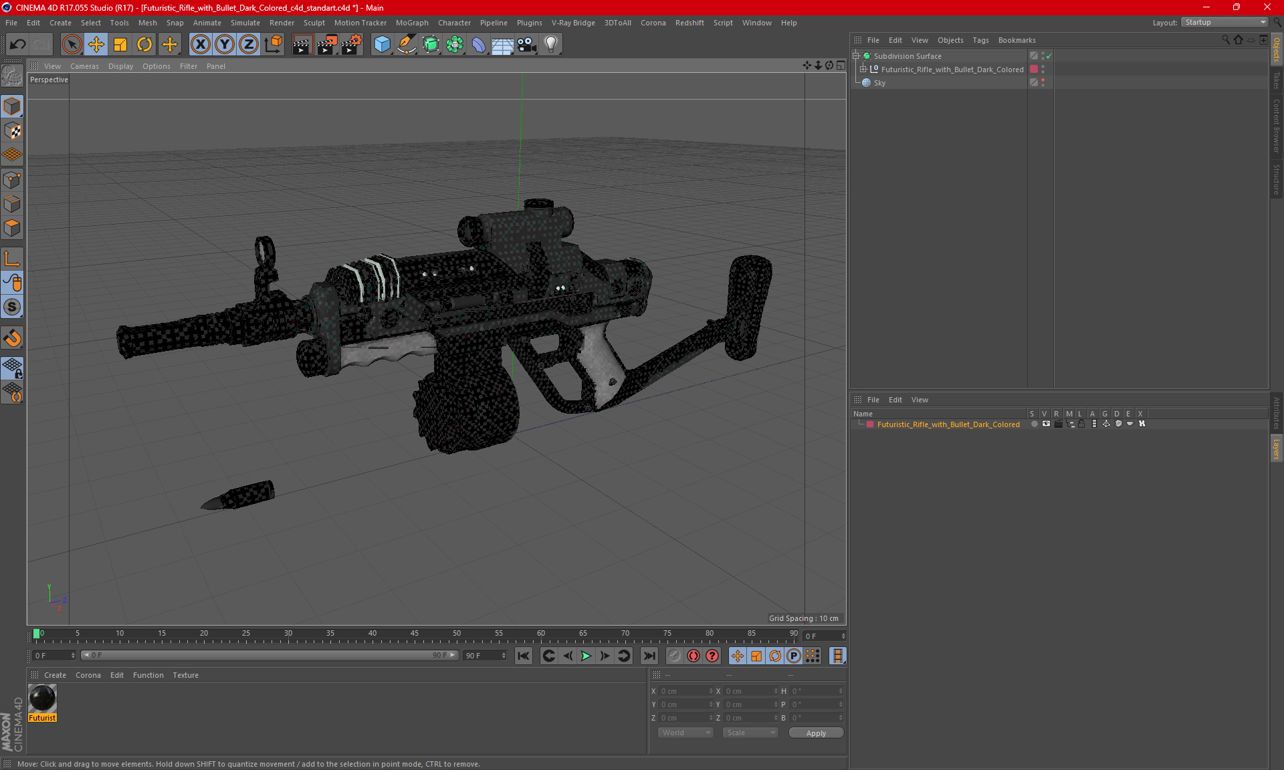Screen dimensions: 1284x770
Task: Select the Live Selection tool
Action: [x=72, y=45]
